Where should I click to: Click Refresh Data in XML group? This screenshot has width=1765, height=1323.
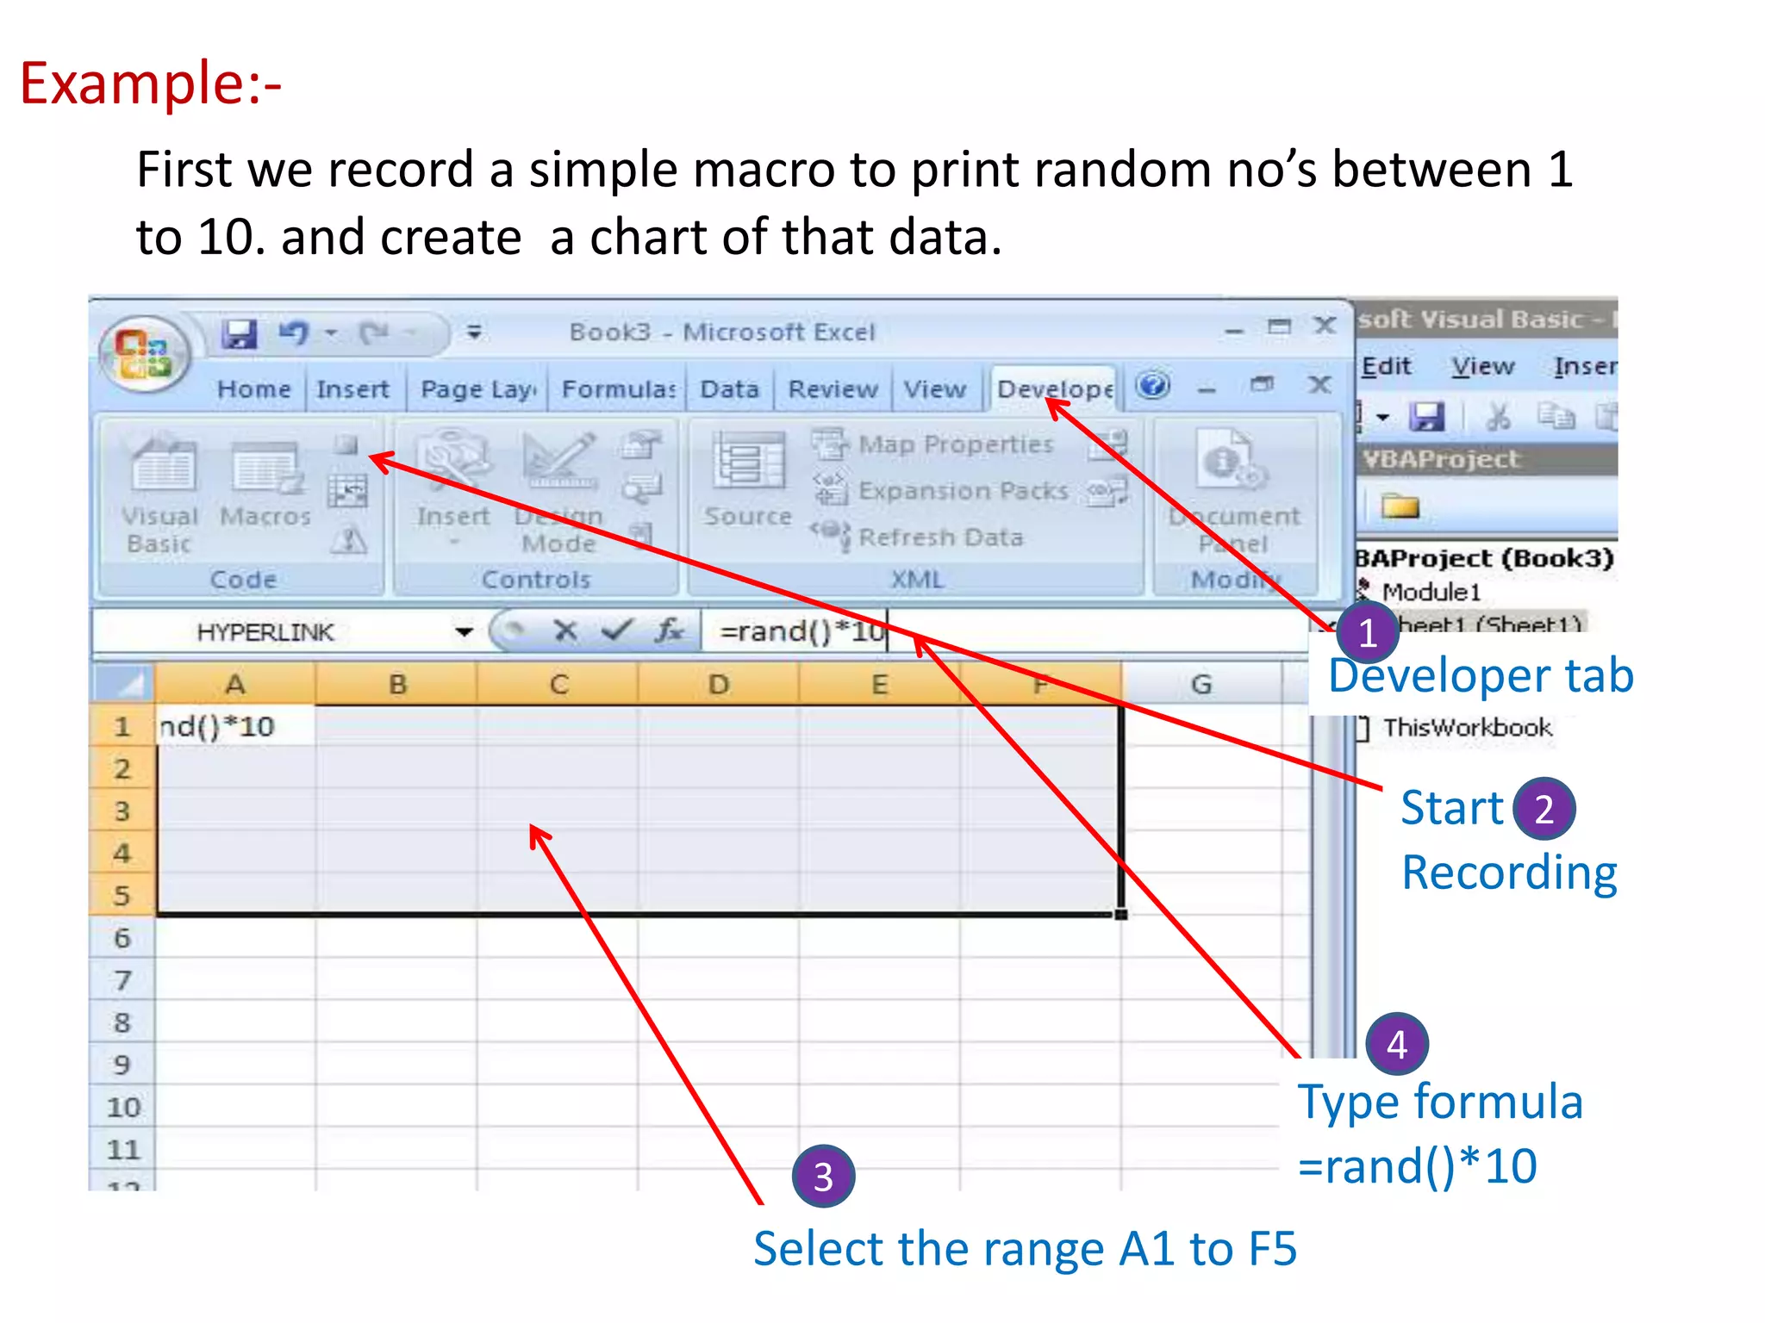click(x=917, y=537)
